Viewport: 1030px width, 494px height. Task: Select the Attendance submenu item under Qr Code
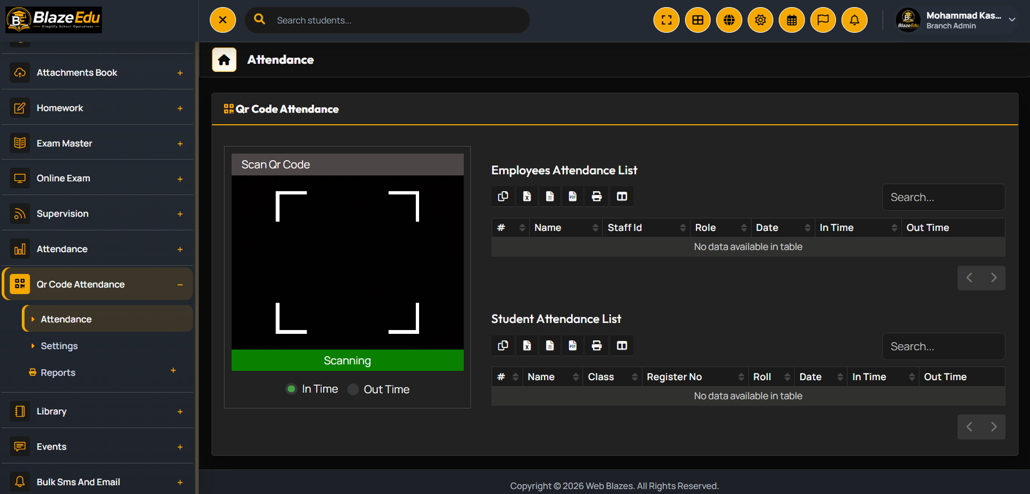click(108, 319)
